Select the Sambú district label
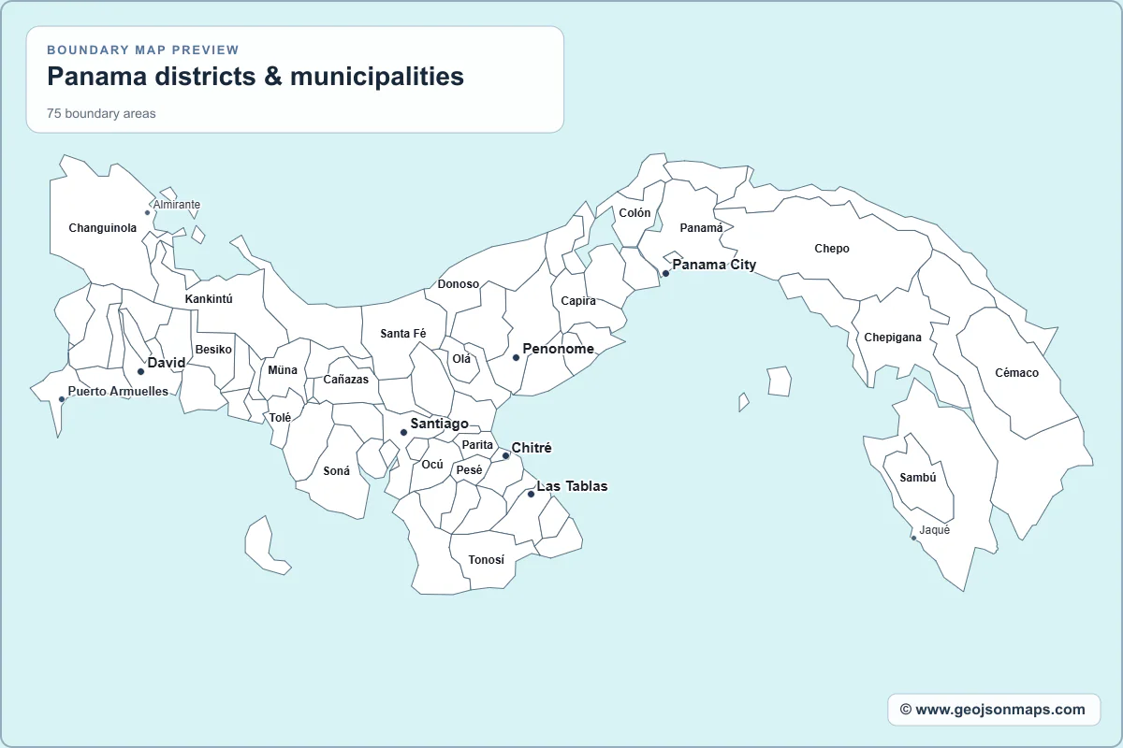 coord(918,478)
